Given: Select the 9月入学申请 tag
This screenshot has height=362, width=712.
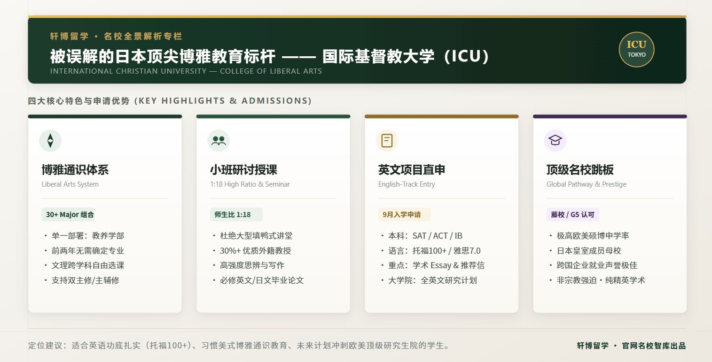Looking at the screenshot, I should click(x=404, y=215).
